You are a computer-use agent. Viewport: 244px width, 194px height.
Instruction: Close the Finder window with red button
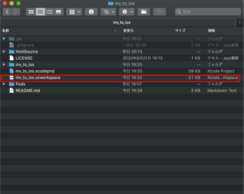click(5, 3)
